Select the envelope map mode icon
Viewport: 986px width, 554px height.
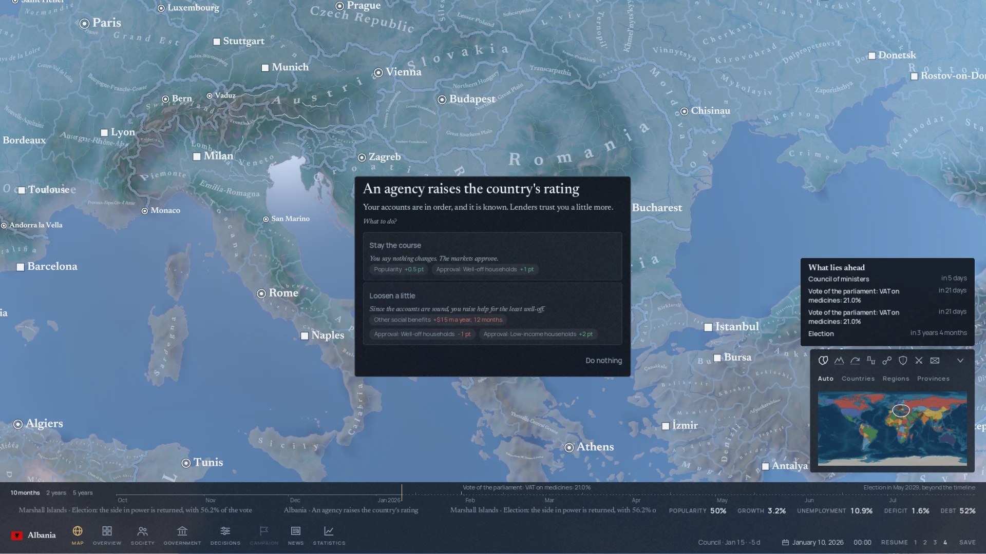click(x=935, y=361)
